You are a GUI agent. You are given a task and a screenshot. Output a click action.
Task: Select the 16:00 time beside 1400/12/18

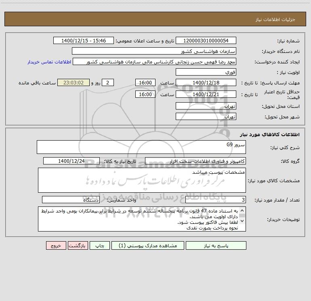tap(145, 82)
